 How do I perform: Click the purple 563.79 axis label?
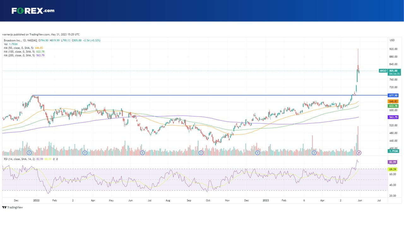click(x=393, y=117)
